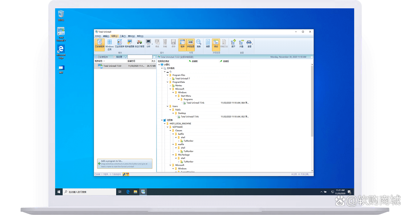Click the Add a program to list button
The image size is (409, 215).
[x=124, y=164]
